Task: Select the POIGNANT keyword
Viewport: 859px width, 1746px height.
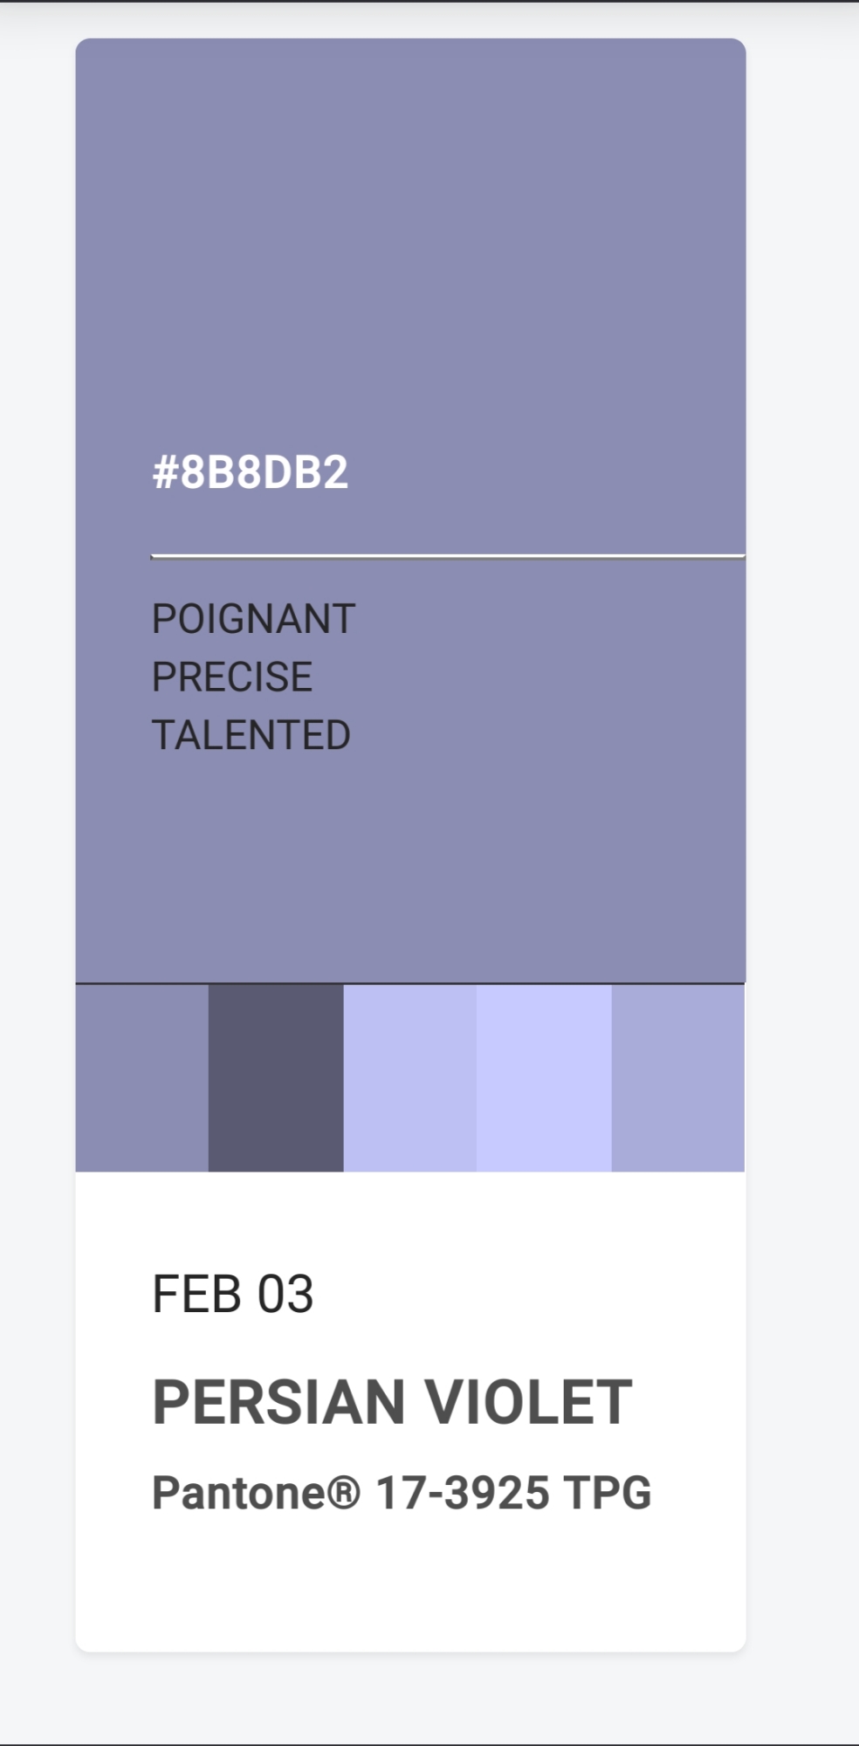Action: pos(253,619)
